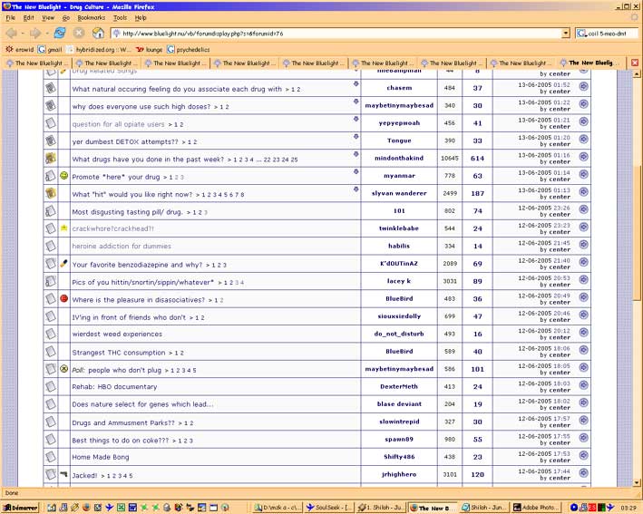Image resolution: width=643 pixels, height=514 pixels.
Task: Open the search engine selector dropdown
Action: [x=581, y=34]
